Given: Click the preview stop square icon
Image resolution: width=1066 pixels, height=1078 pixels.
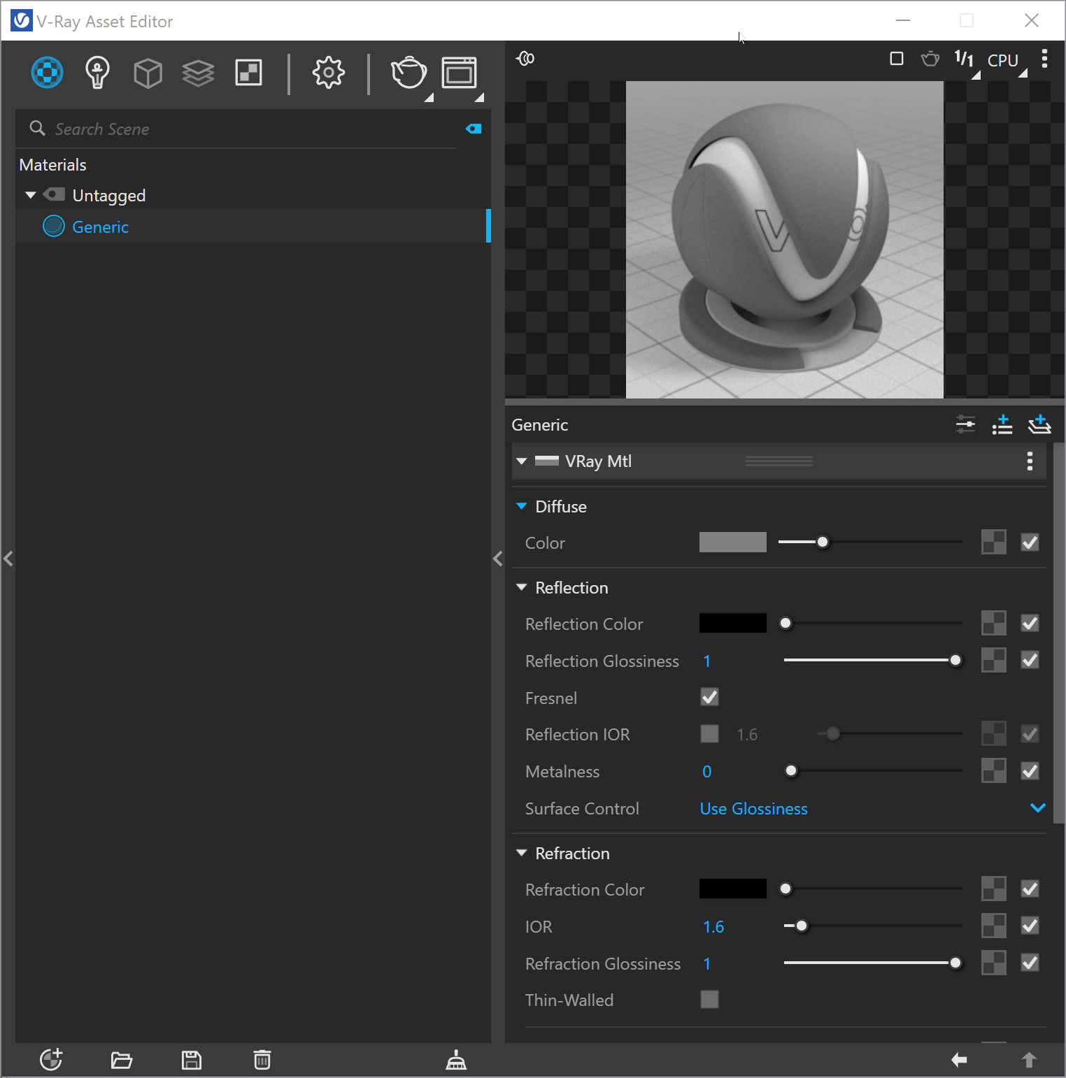Looking at the screenshot, I should pos(897,59).
